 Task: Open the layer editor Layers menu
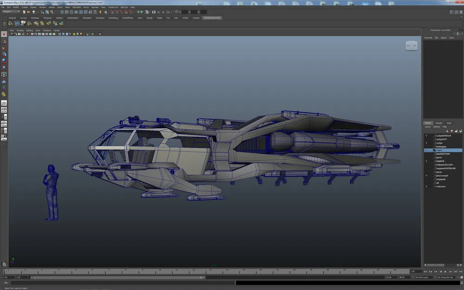[427, 127]
